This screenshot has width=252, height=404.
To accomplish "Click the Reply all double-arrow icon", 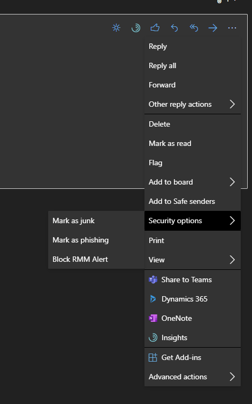I will 194,27.
